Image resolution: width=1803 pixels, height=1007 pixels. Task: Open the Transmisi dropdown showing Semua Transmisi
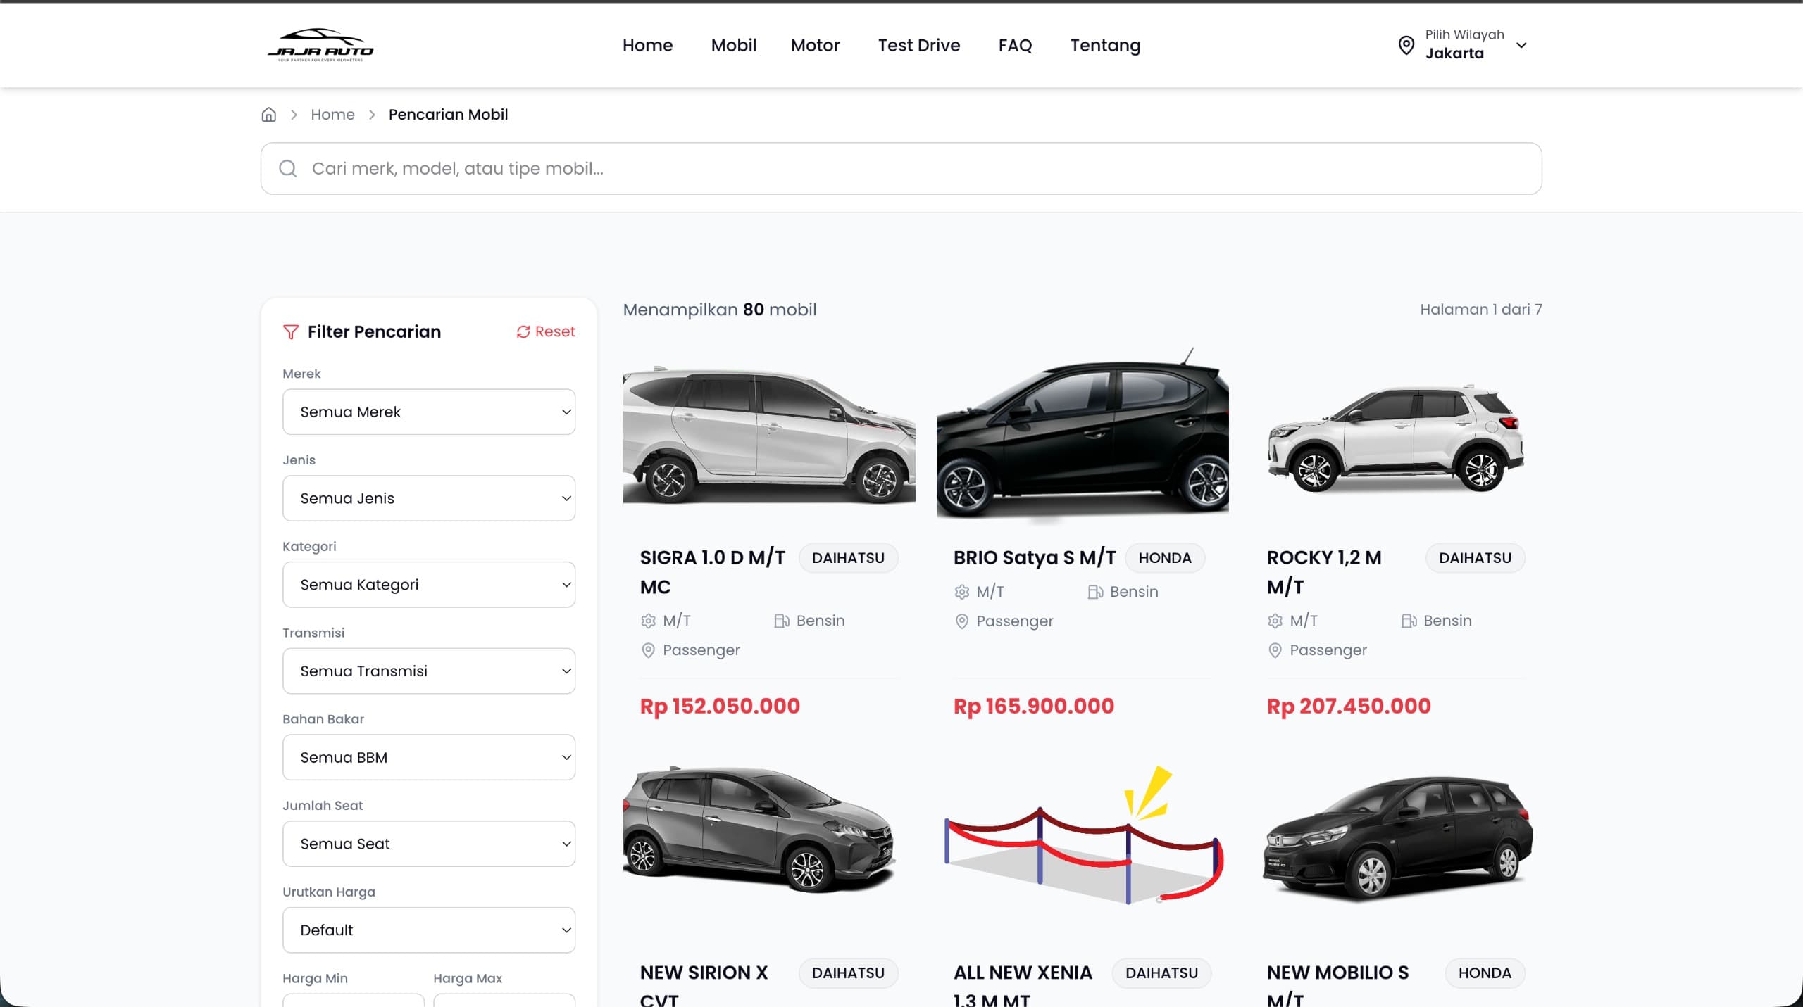[429, 671]
